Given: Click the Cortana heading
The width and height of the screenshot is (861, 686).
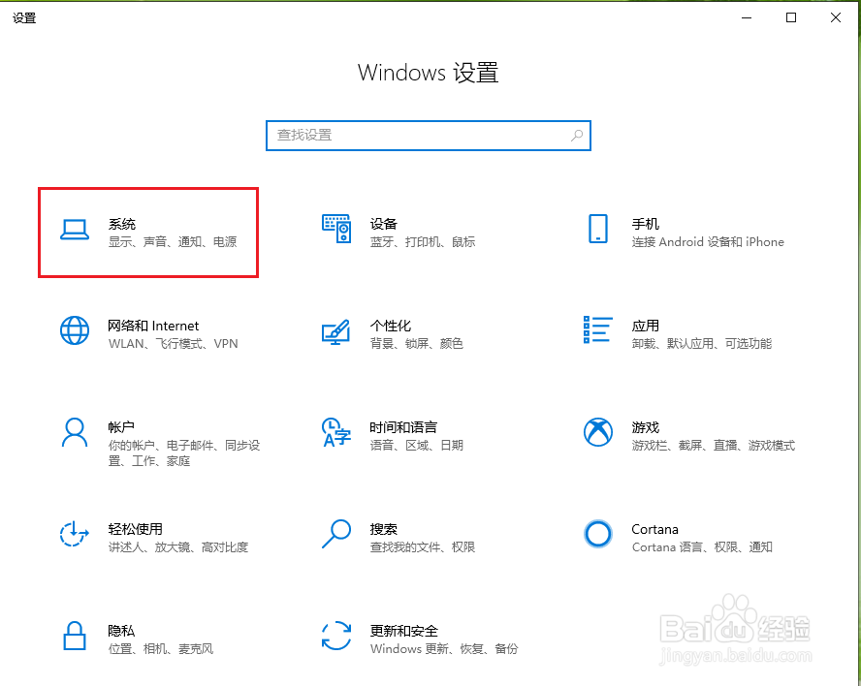Looking at the screenshot, I should coord(654,529).
